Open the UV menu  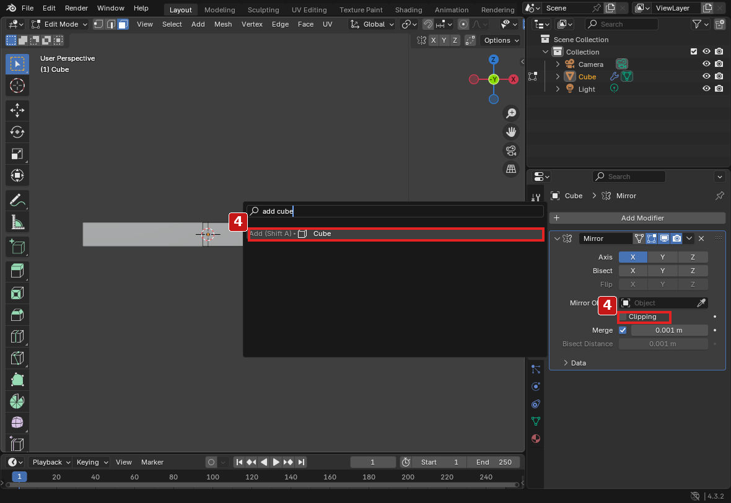(x=327, y=24)
